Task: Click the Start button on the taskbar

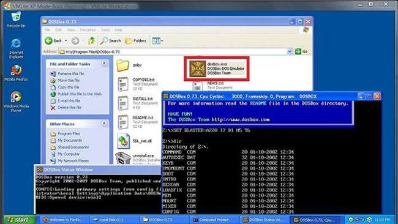Action: 18,220
